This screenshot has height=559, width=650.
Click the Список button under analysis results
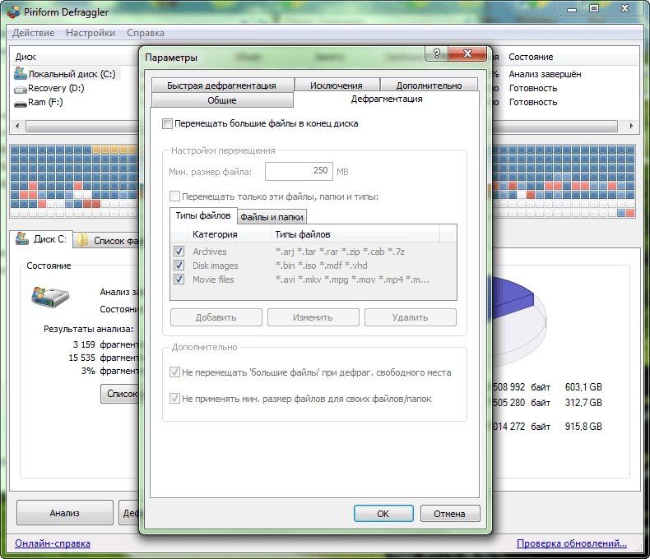pyautogui.click(x=120, y=394)
